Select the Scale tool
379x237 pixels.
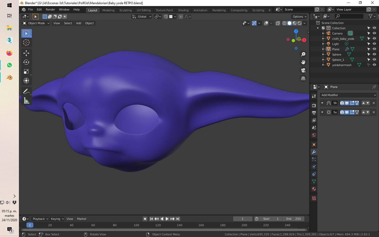[26, 71]
